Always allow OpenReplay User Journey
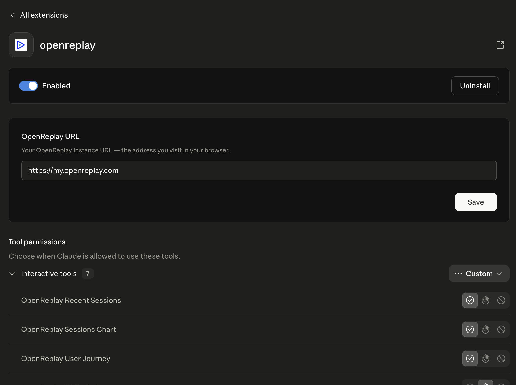The width and height of the screenshot is (516, 385). click(x=470, y=359)
